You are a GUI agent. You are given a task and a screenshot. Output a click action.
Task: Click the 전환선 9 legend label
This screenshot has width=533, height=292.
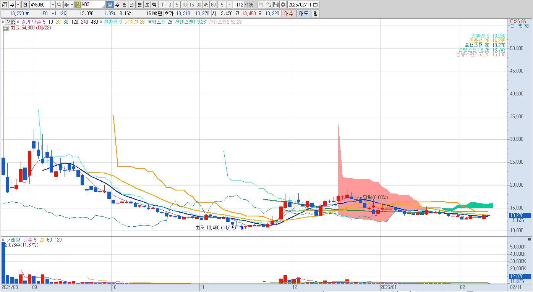click(113, 22)
